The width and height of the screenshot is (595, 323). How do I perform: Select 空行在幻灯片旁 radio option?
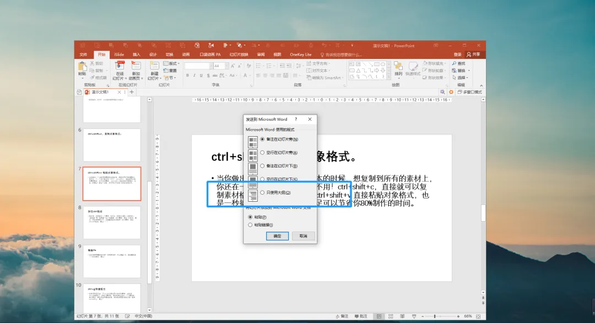pyautogui.click(x=262, y=153)
